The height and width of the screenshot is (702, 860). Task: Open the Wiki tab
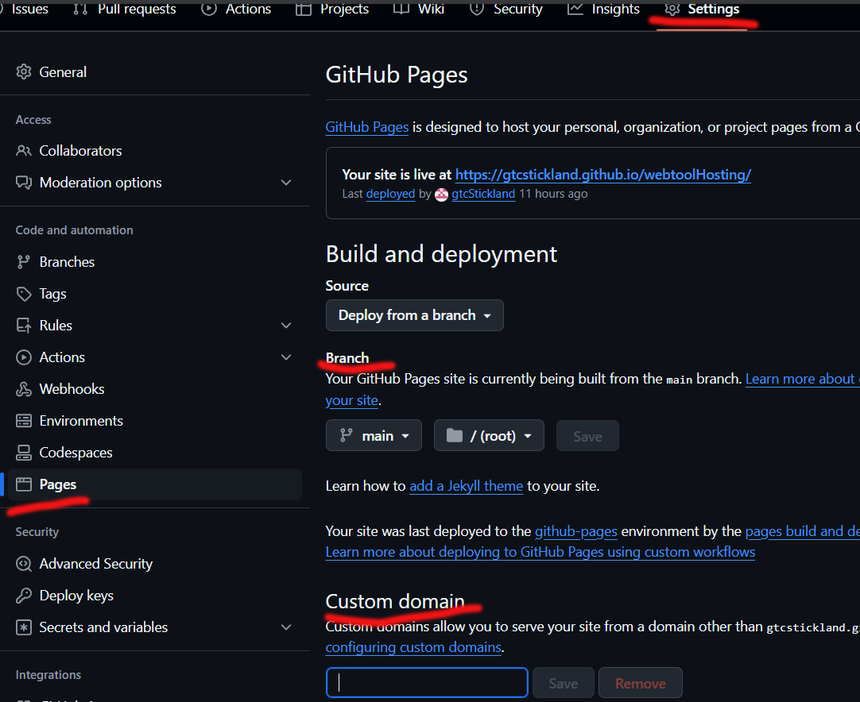(419, 10)
